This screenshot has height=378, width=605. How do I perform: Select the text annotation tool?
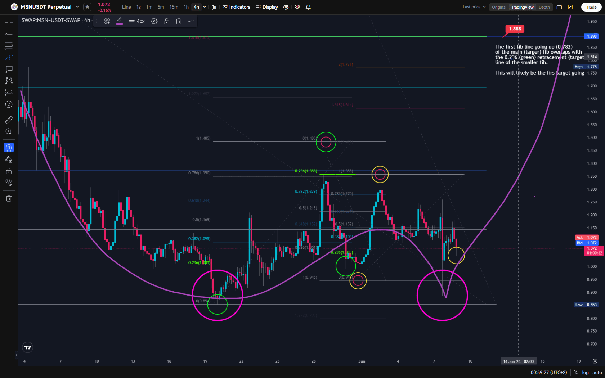point(9,69)
